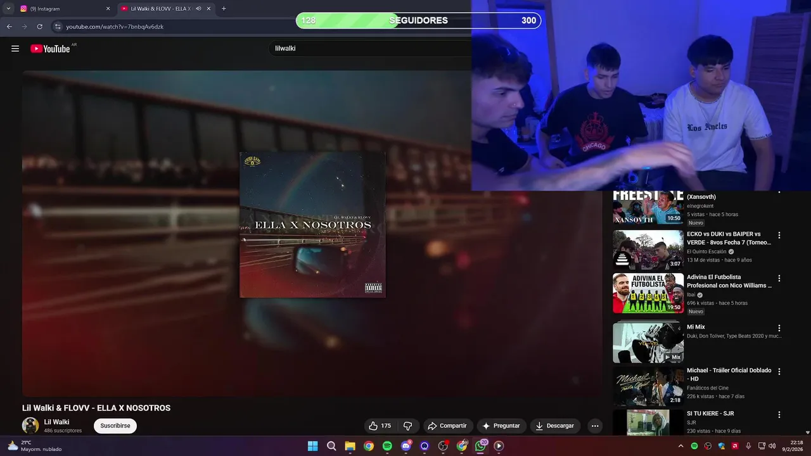This screenshot has width=811, height=456.
Task: Click the El Quinto Escalón channel name
Action: pos(706,251)
